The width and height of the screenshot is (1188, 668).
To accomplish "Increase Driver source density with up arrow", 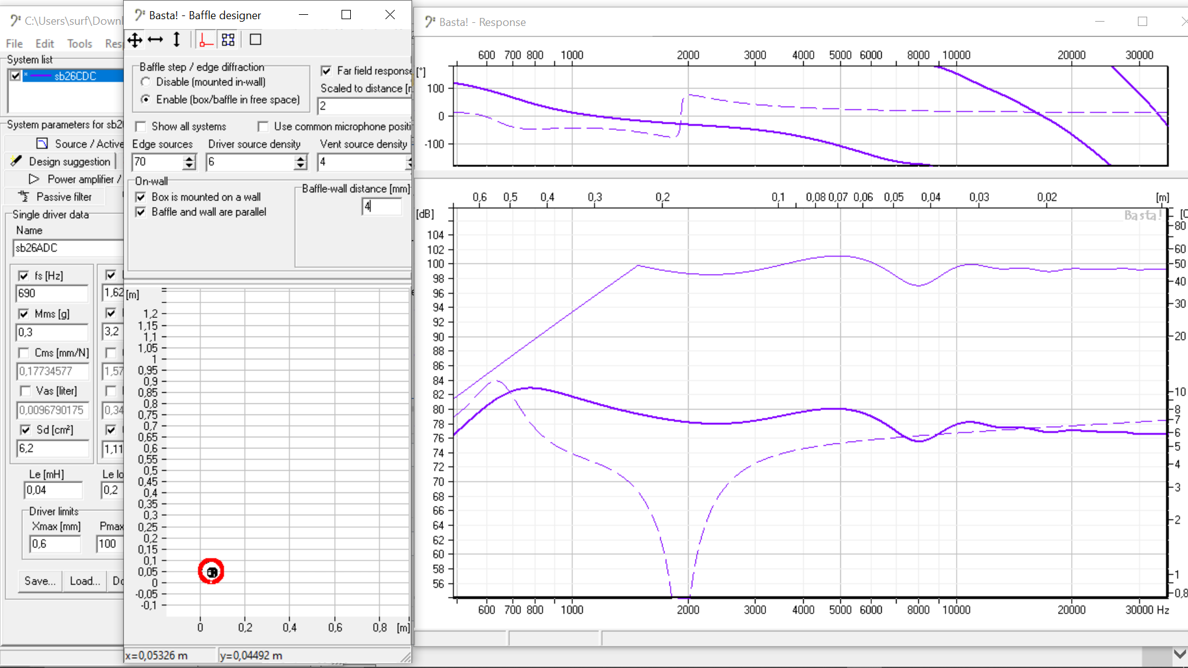I will point(301,158).
